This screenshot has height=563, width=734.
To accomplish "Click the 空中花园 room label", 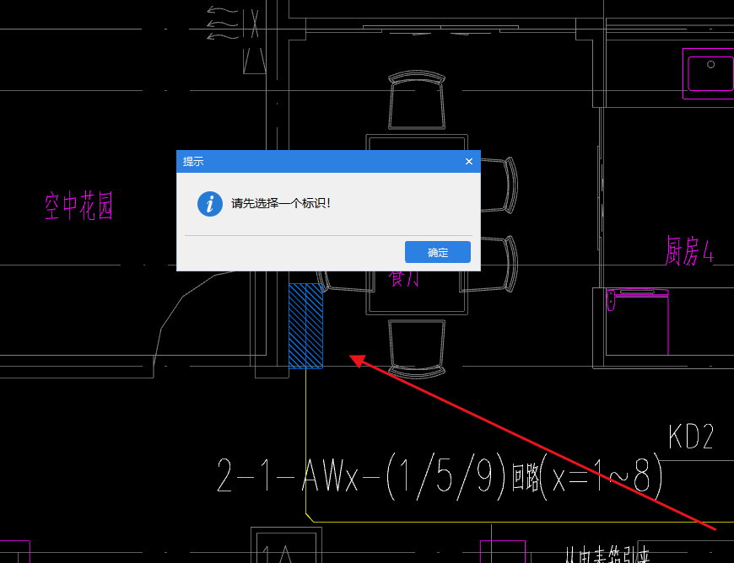I will point(78,206).
